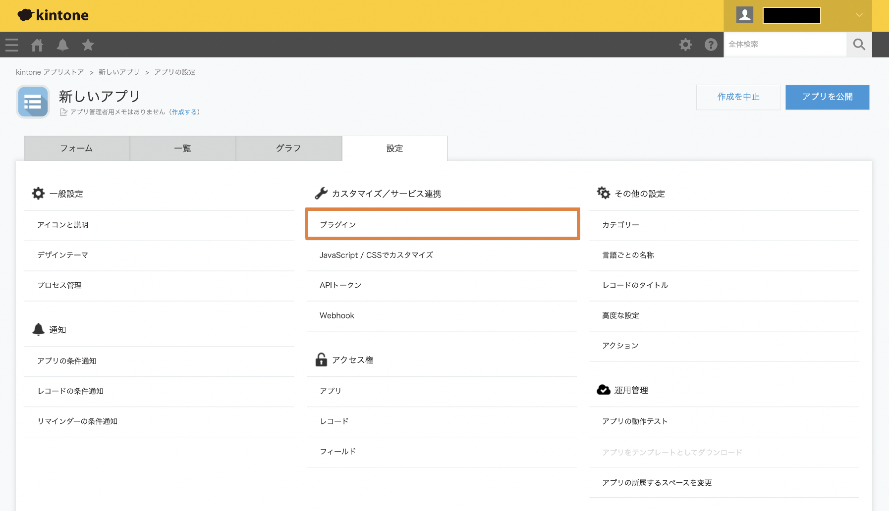Switch to the フォーム tab

coord(76,148)
